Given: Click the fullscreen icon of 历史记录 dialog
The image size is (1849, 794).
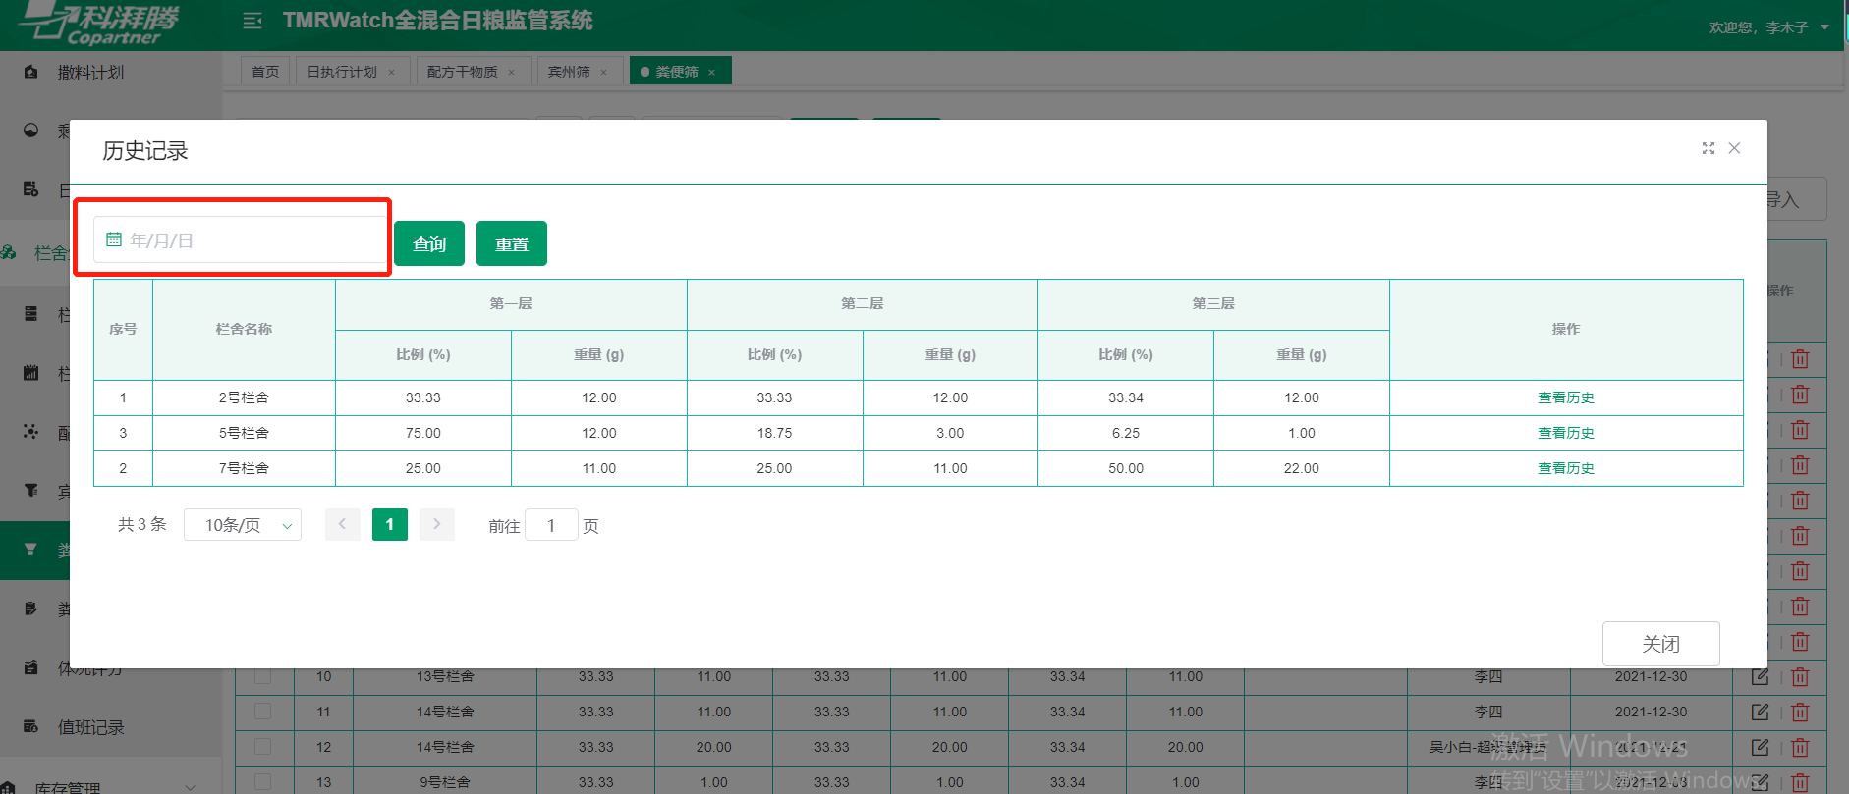Looking at the screenshot, I should 1709,148.
